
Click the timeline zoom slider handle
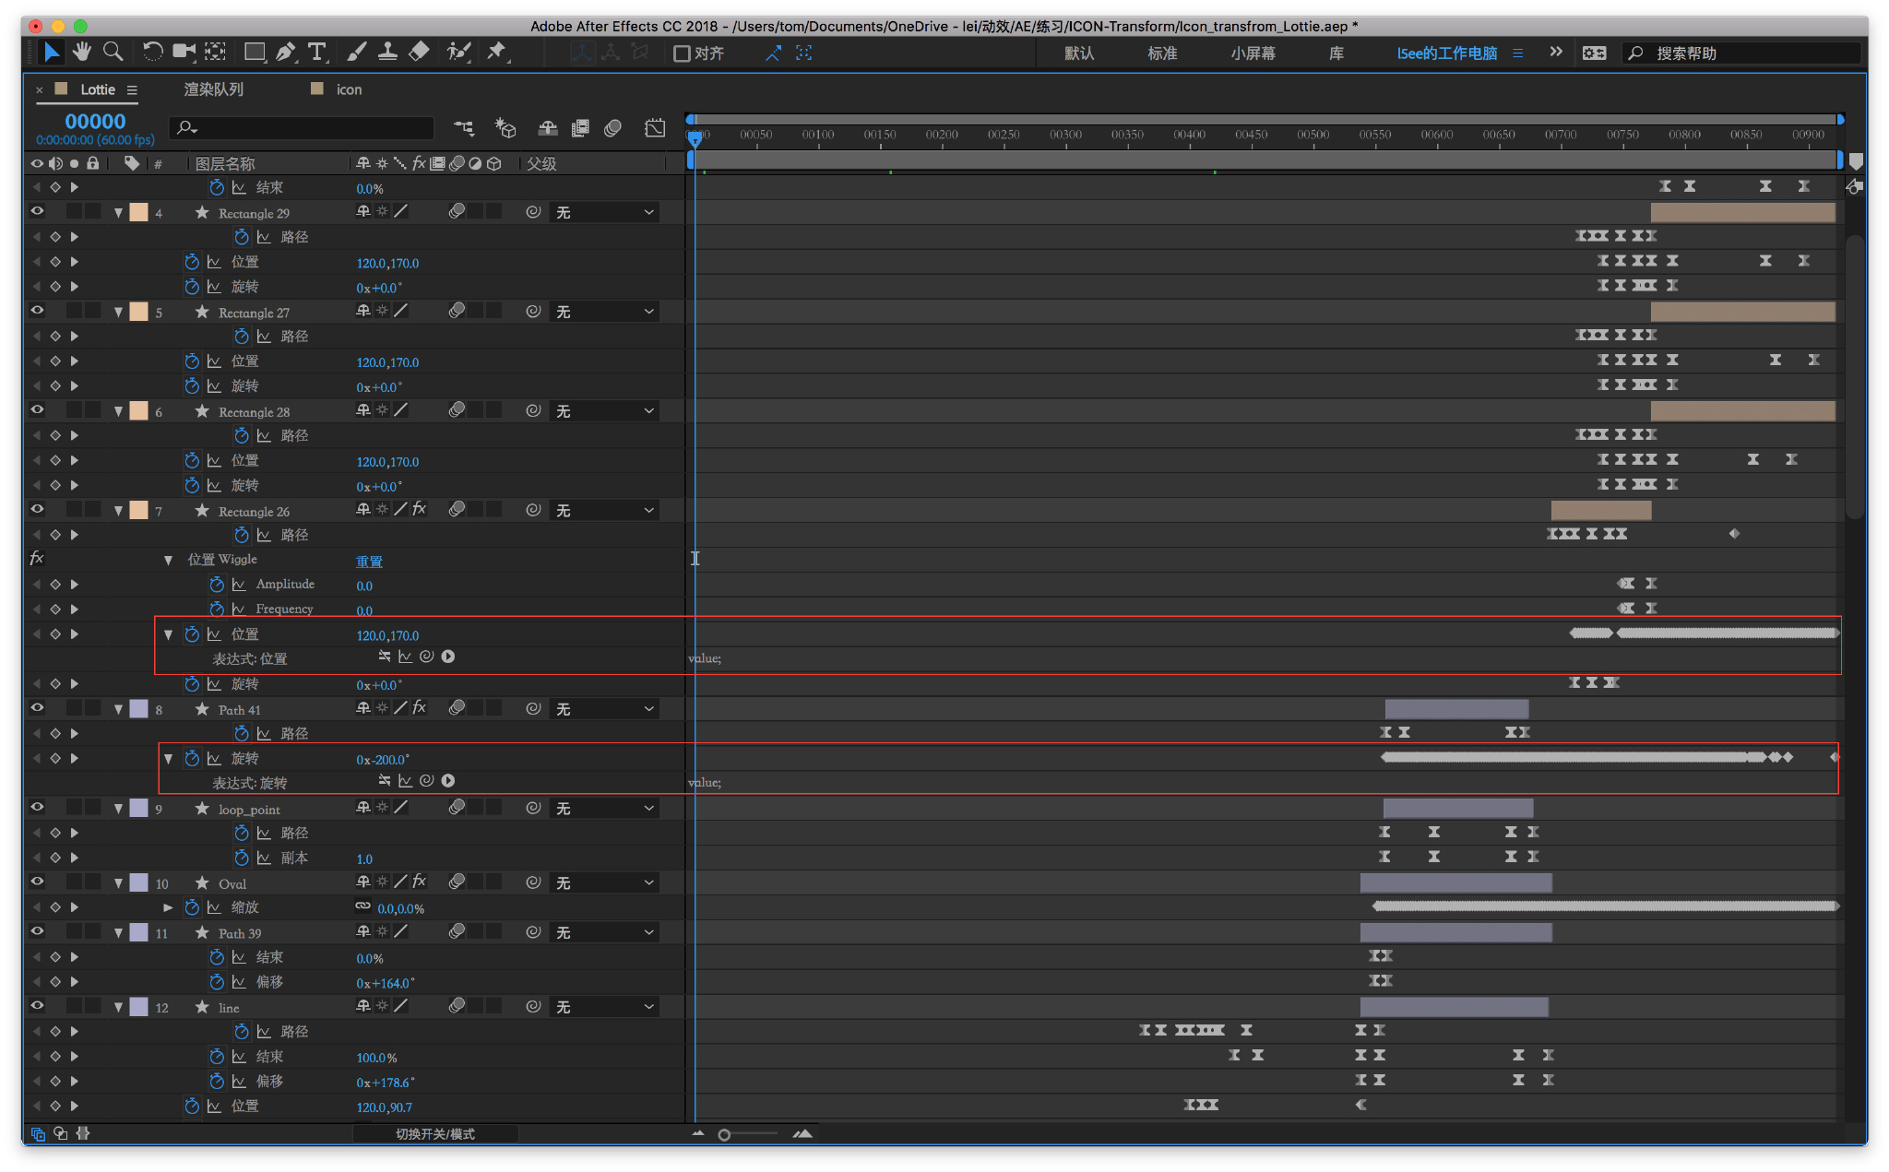[x=724, y=1135]
